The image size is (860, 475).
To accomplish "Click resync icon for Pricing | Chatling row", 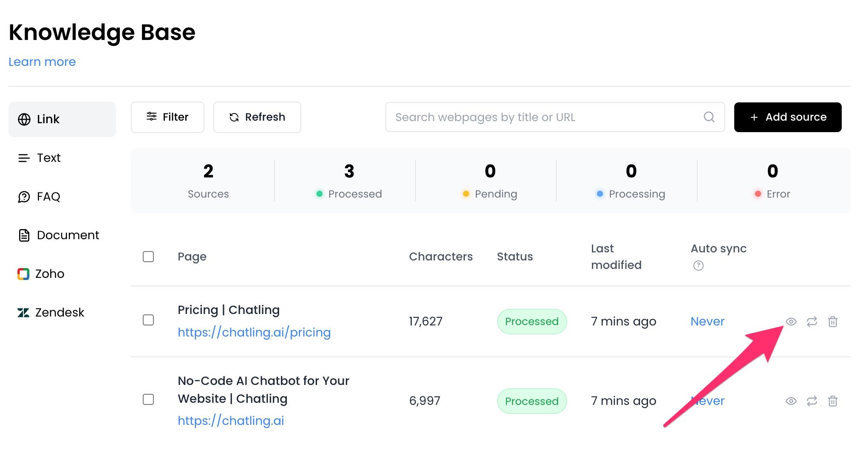I will pyautogui.click(x=812, y=322).
